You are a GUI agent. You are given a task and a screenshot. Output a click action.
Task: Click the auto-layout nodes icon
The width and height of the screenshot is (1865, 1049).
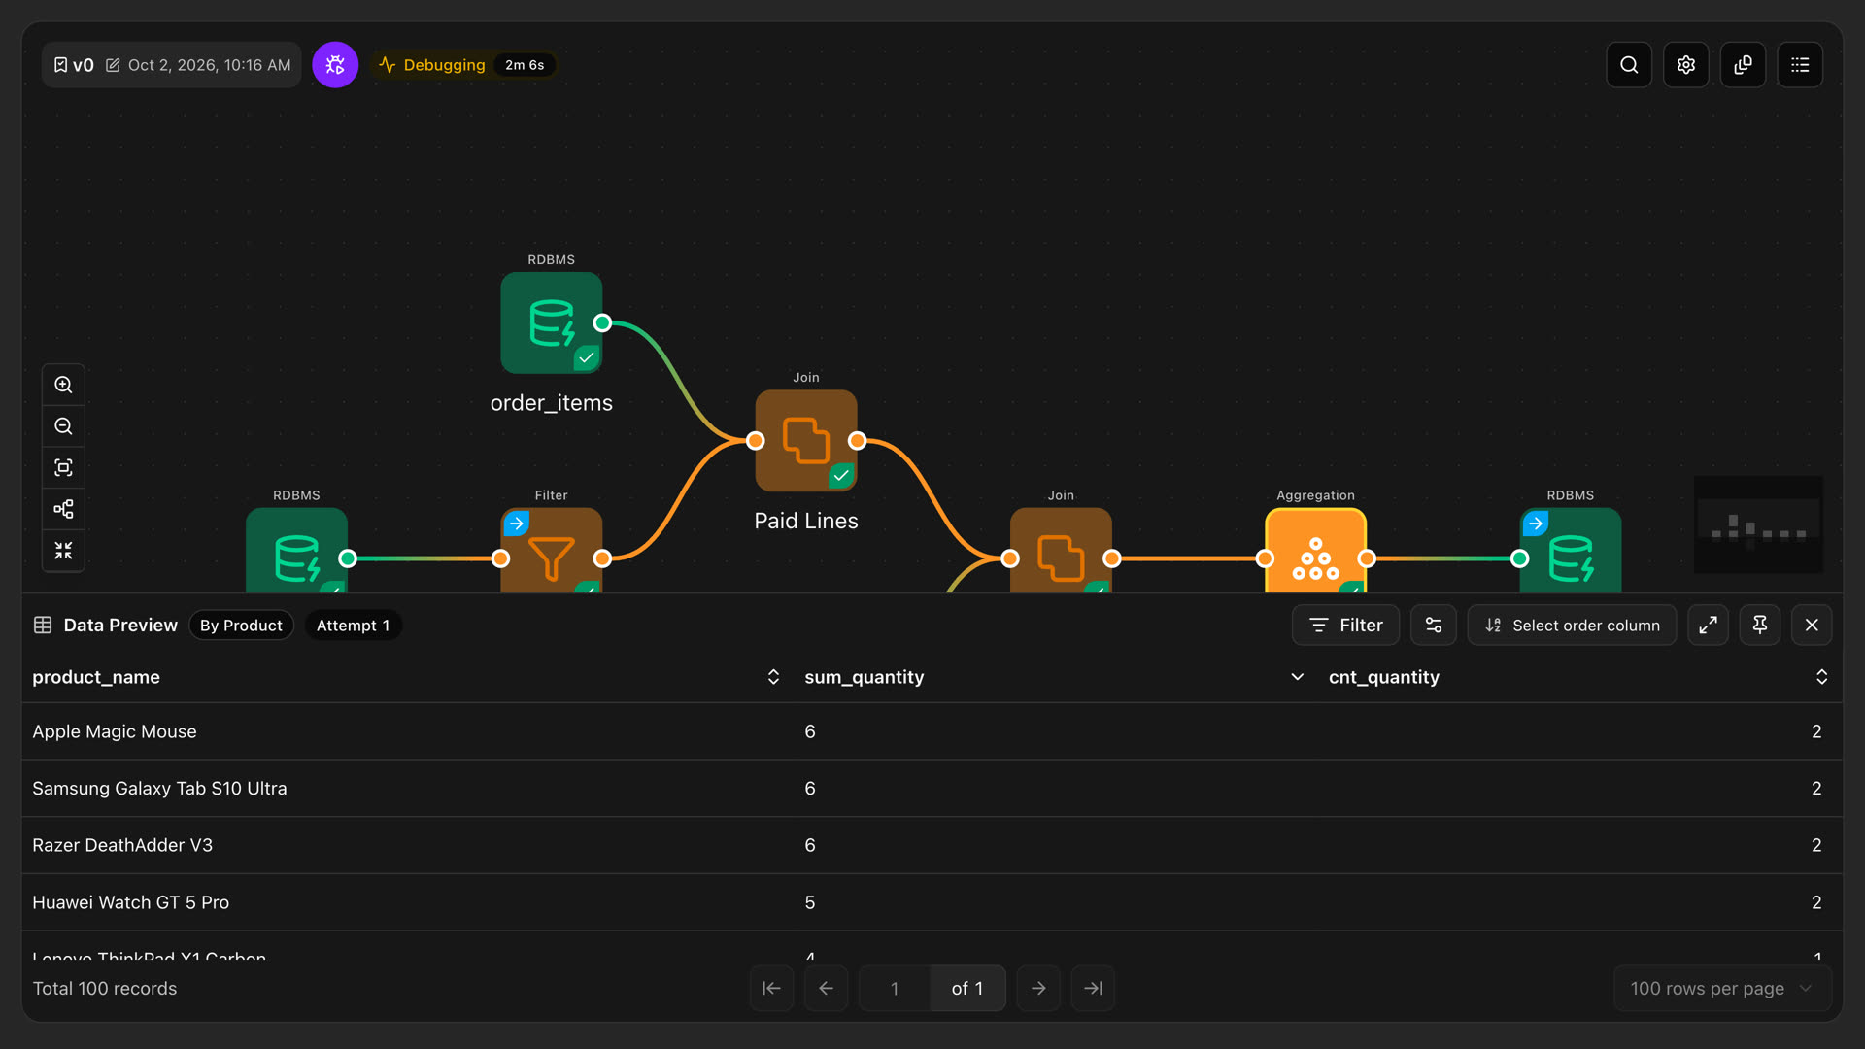tap(63, 510)
